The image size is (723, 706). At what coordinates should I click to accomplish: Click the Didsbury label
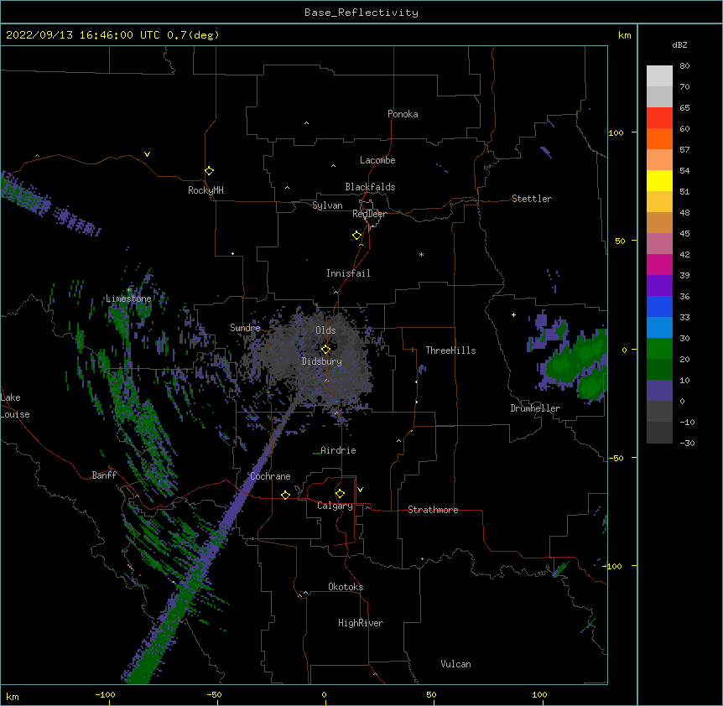click(322, 361)
